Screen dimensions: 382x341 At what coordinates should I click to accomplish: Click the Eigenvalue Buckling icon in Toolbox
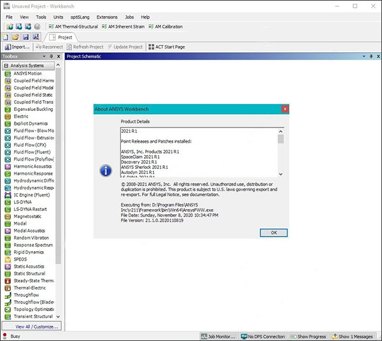click(x=8, y=109)
